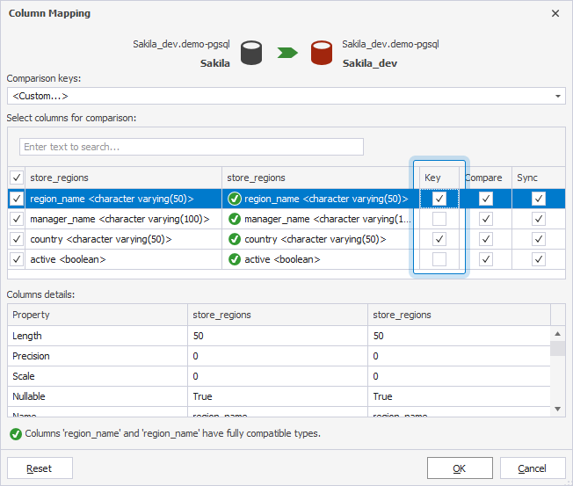Click the target store_regions header in mapping grid
Viewport: 573px width, 486px height.
(321, 178)
